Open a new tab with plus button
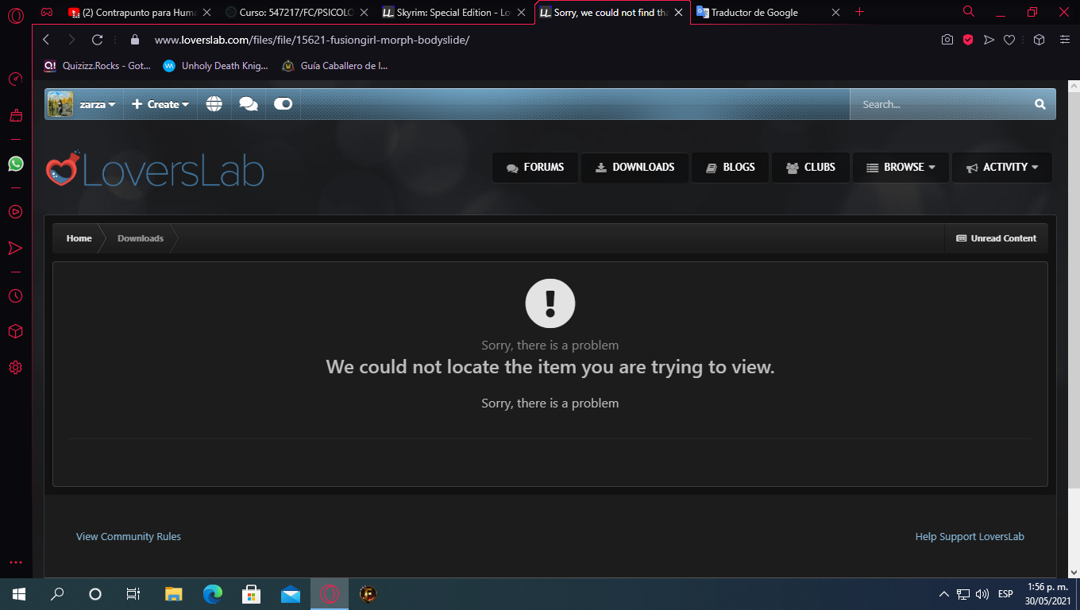 click(x=859, y=12)
